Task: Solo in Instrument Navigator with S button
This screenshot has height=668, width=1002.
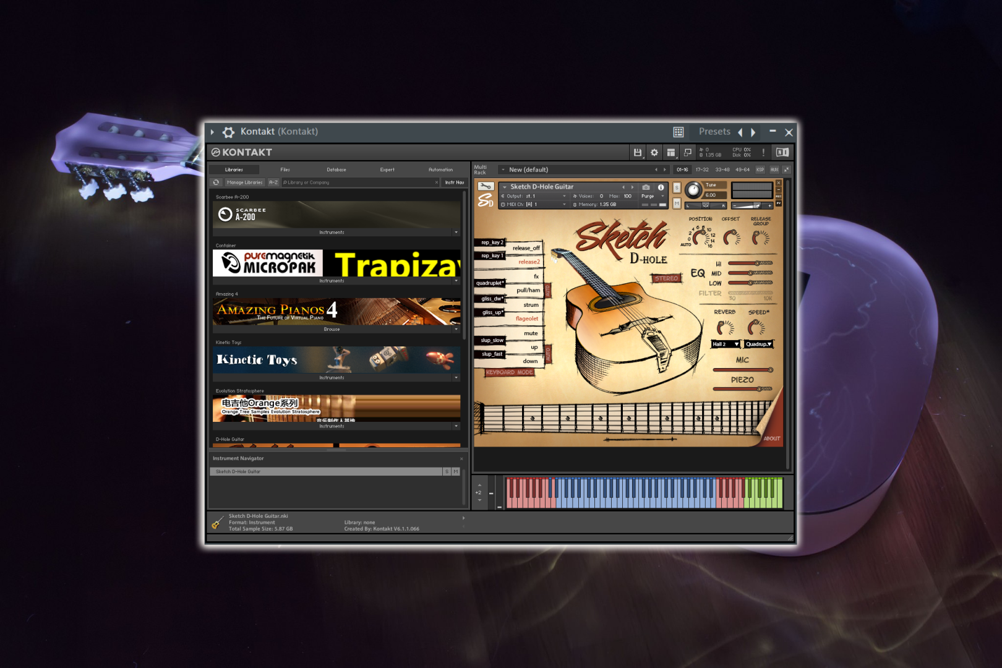Action: click(447, 471)
